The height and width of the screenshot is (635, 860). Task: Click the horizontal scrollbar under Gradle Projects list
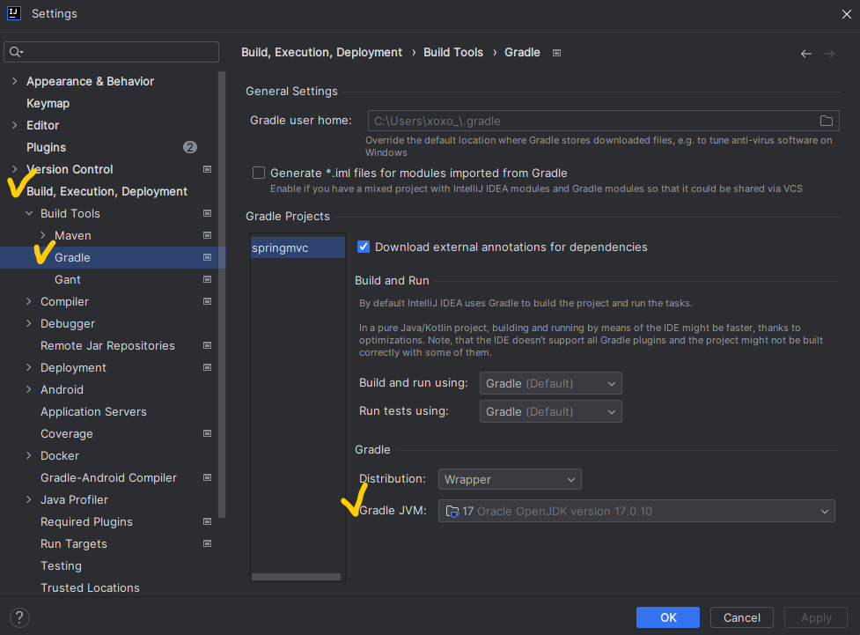[x=296, y=577]
